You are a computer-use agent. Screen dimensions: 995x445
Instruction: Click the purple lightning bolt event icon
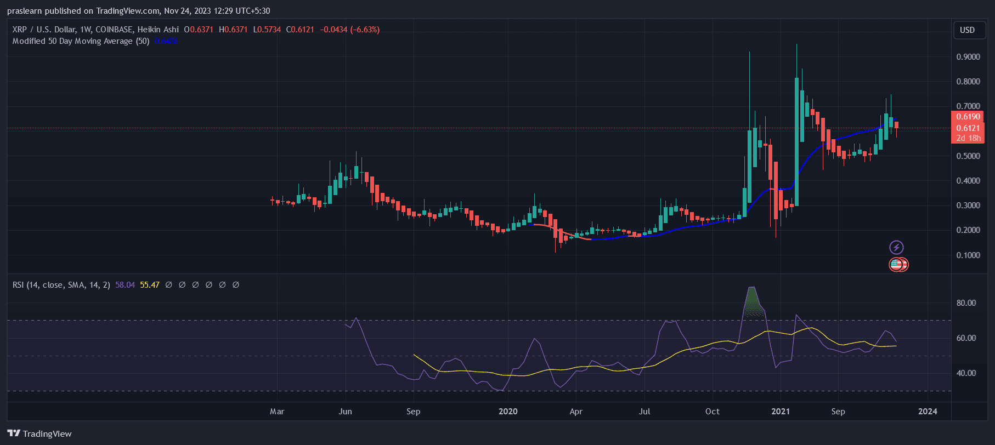pyautogui.click(x=896, y=247)
